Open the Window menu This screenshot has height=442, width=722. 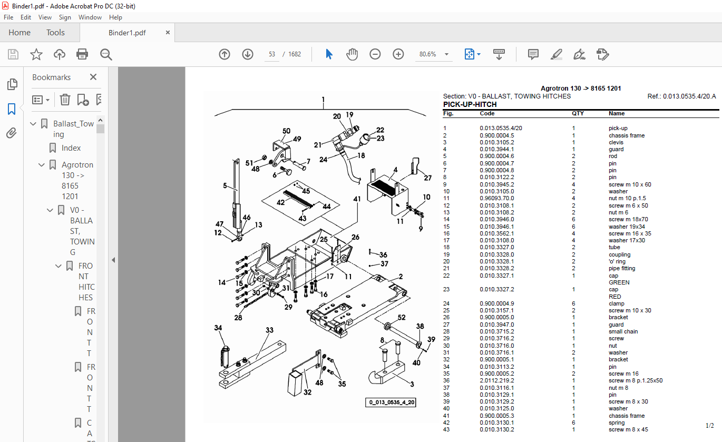click(x=90, y=17)
